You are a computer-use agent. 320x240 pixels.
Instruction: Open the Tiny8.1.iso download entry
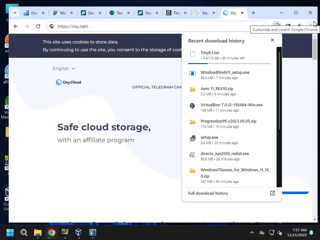point(229,55)
